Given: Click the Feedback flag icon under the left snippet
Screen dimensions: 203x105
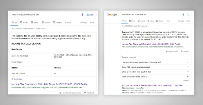Looking at the screenshot, I should 85,93.
